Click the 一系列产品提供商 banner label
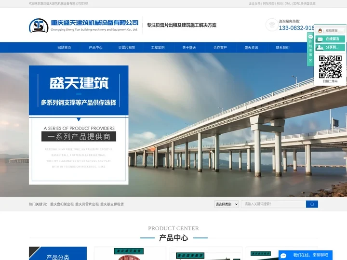Viewport: 347px width, 260px height. [x=79, y=137]
